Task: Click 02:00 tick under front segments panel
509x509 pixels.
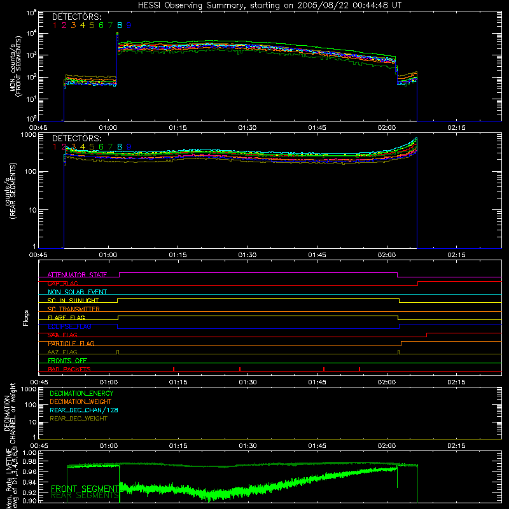Action: pyautogui.click(x=387, y=128)
